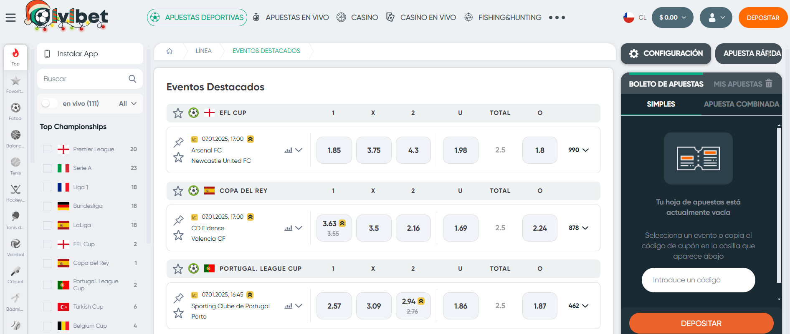Open the user account dropdown

click(716, 17)
